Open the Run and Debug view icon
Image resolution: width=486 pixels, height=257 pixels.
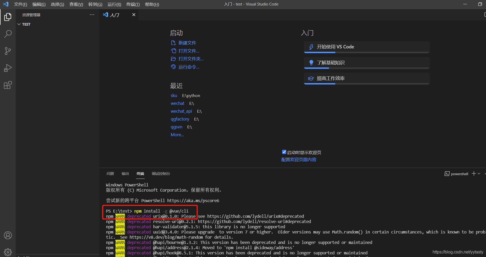[x=8, y=68]
